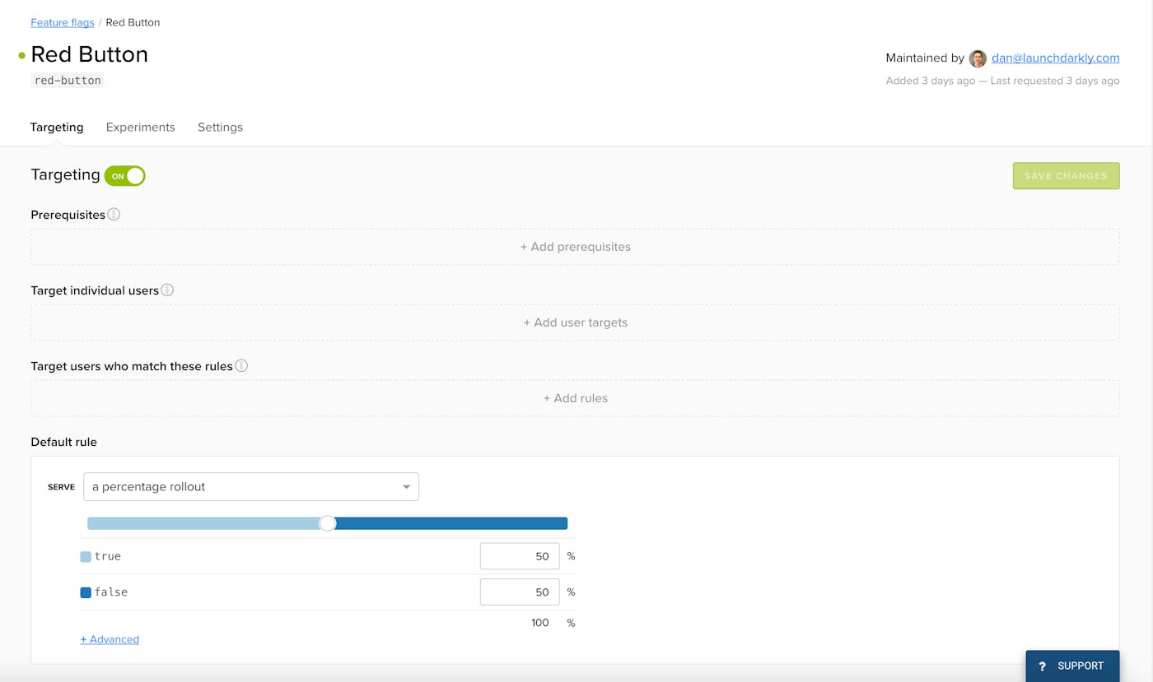Open dan@launchdarkly.com maintainer link
This screenshot has width=1153, height=682.
click(x=1056, y=58)
